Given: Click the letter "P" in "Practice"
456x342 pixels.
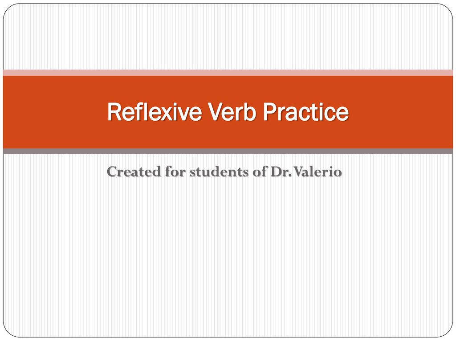Looking at the screenshot, I should point(269,112).
